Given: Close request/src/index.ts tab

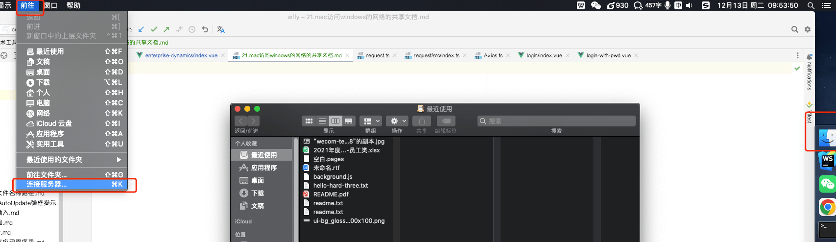Looking at the screenshot, I should (465, 55).
